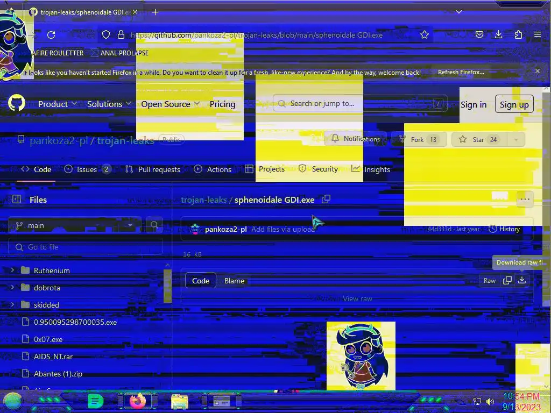Star the repository
Screen dimensions: 551x413
coord(479,139)
